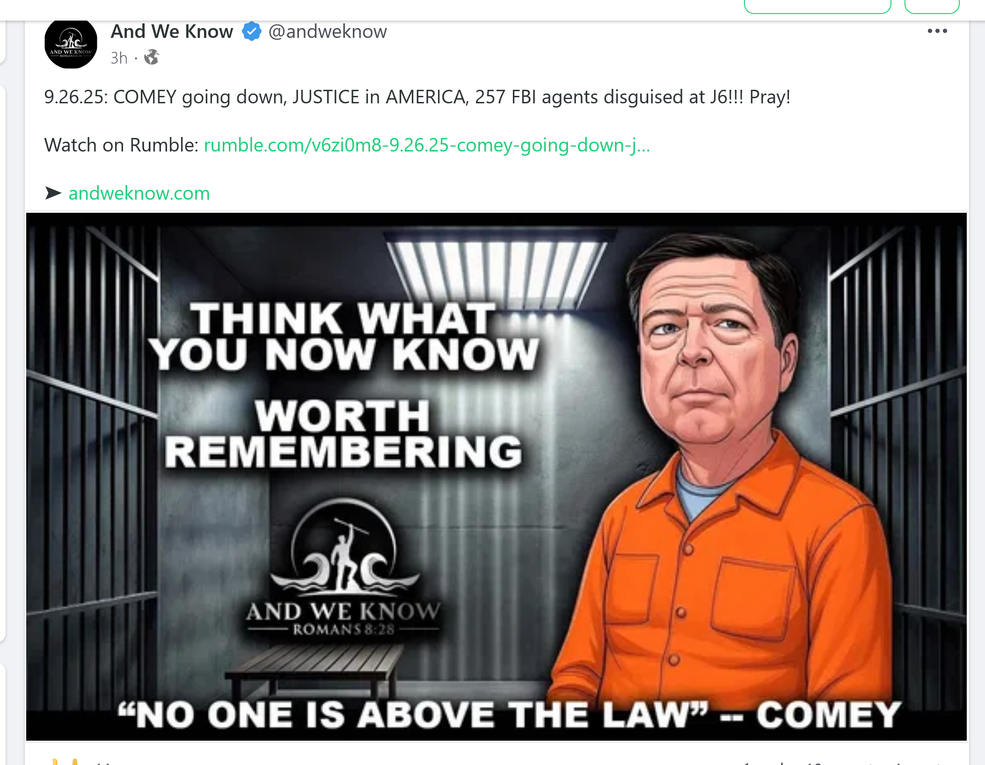
Task: Open the rumble.com video link
Action: pos(427,145)
